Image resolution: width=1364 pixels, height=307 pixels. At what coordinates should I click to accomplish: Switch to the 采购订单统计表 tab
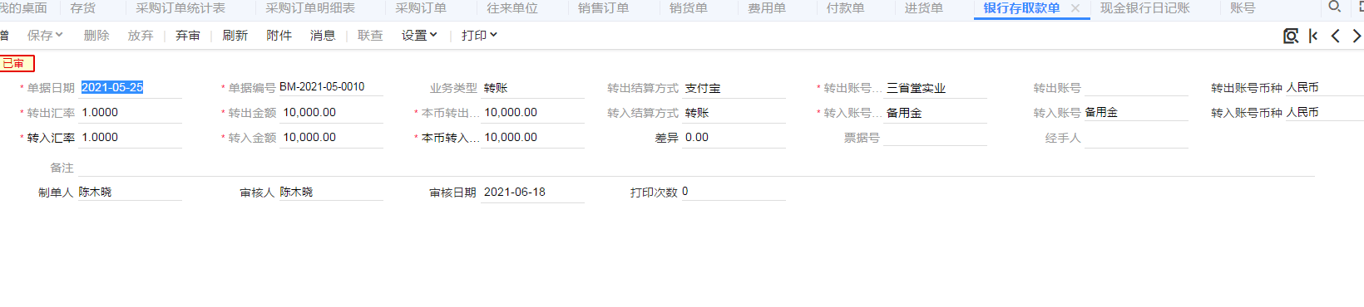click(180, 8)
